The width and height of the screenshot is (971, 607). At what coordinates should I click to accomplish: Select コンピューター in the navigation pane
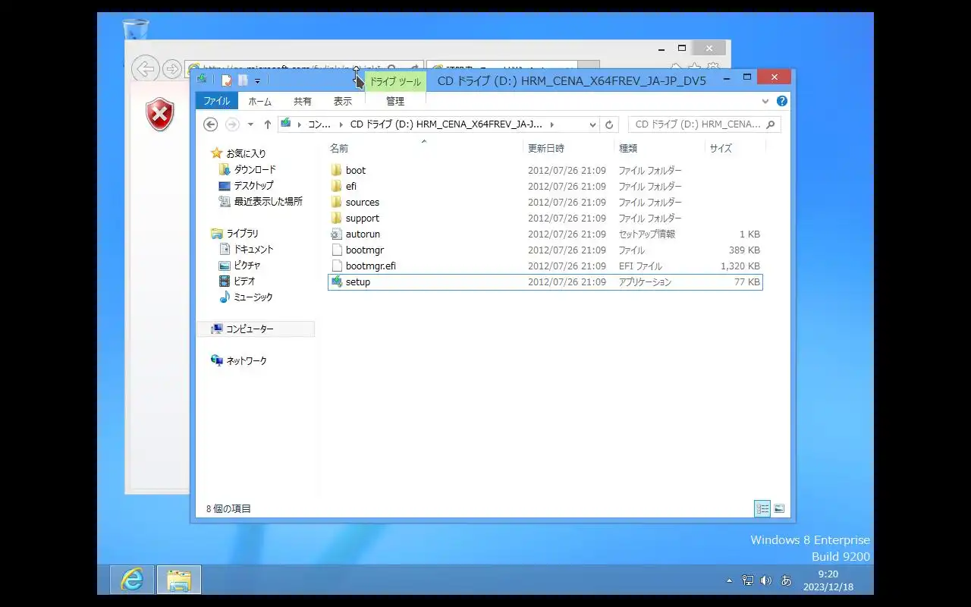[256, 329]
